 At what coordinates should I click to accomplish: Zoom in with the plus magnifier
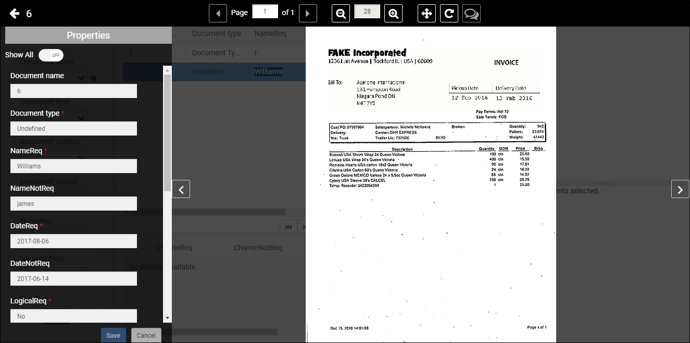pyautogui.click(x=394, y=14)
